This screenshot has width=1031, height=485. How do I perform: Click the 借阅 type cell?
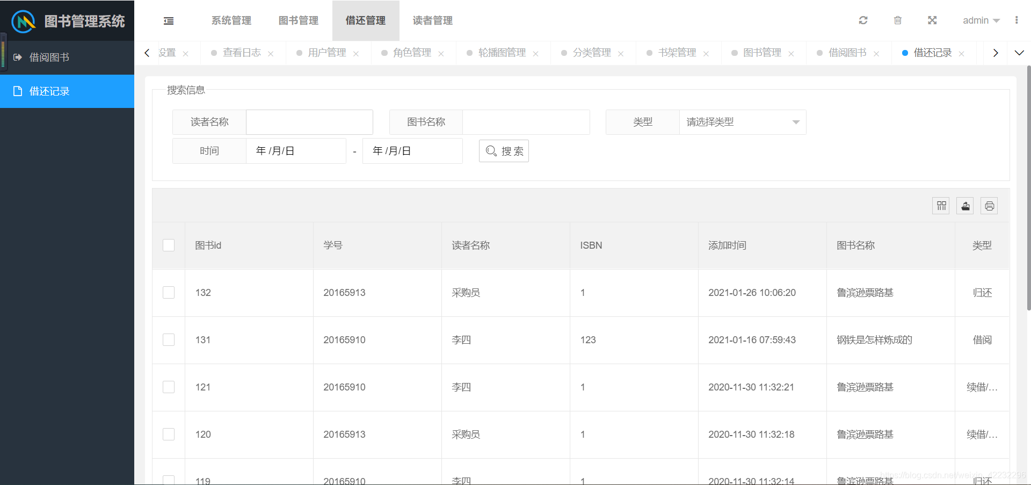pos(982,340)
